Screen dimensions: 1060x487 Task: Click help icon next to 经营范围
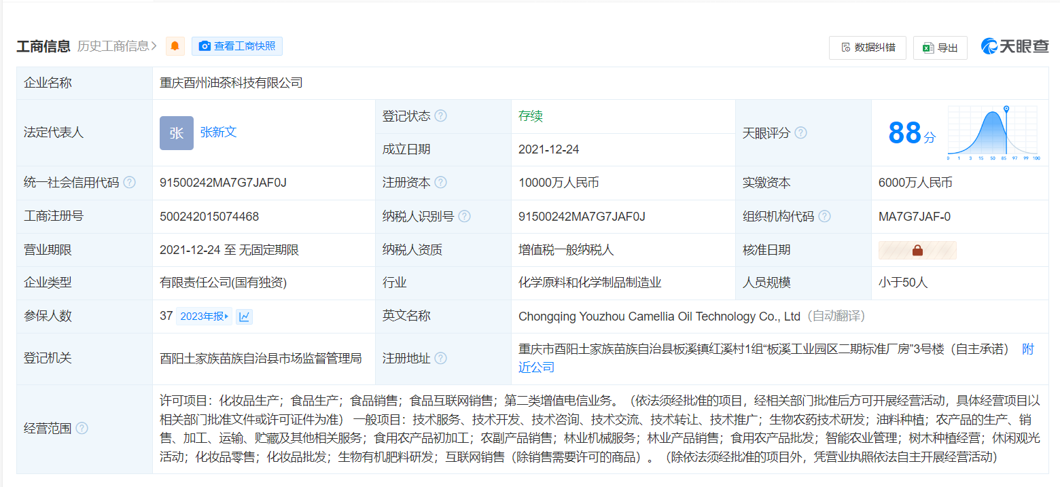(x=82, y=429)
